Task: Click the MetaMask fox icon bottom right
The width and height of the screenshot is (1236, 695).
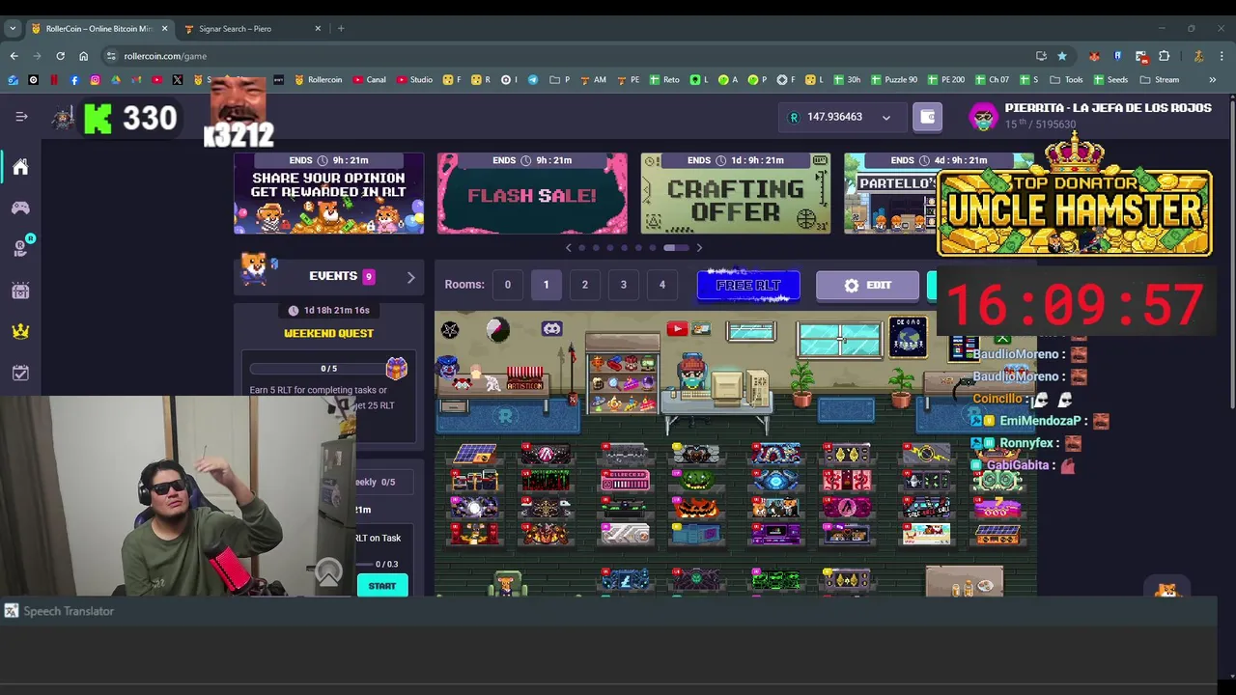Action: click(1167, 589)
